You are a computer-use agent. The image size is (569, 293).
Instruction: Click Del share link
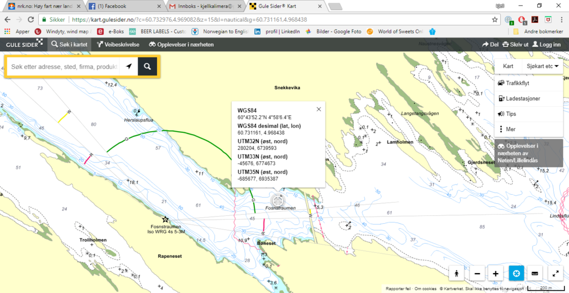point(490,44)
